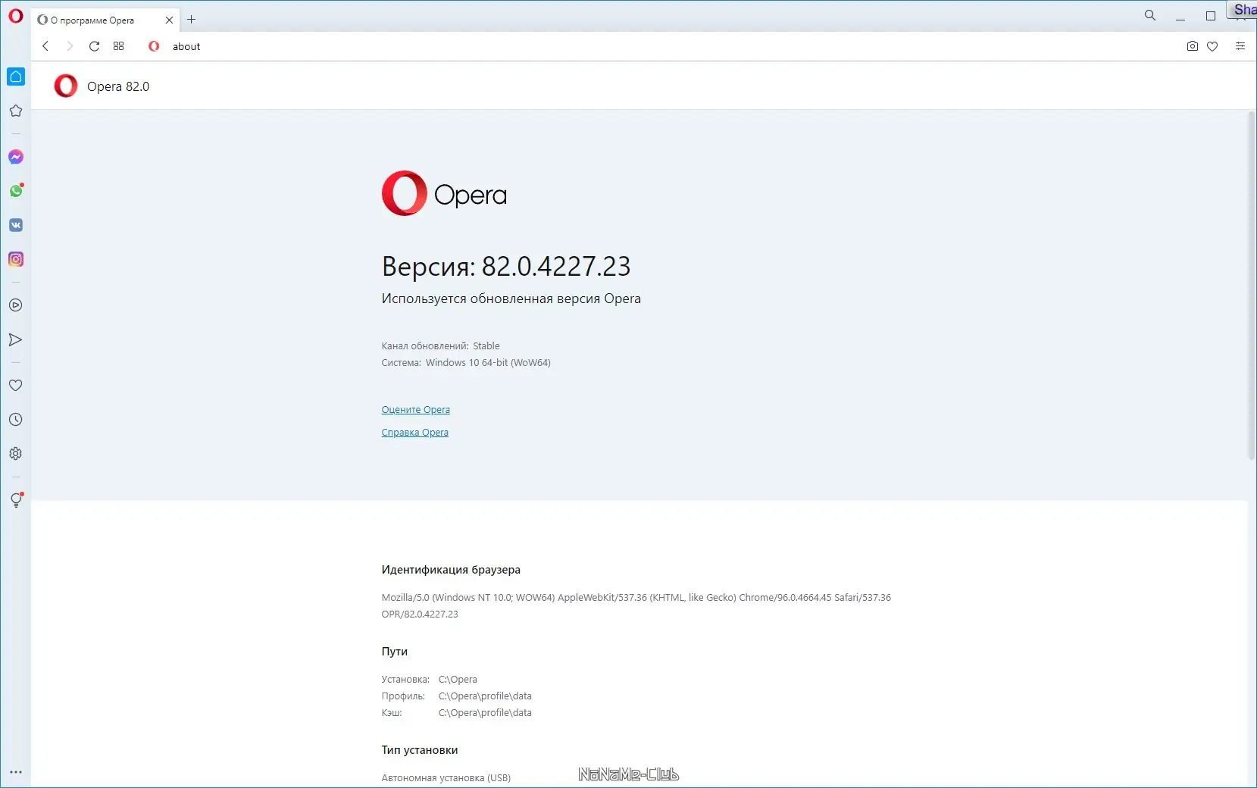Maximize the Opera window
Viewport: 1257px width, 788px height.
(1211, 16)
